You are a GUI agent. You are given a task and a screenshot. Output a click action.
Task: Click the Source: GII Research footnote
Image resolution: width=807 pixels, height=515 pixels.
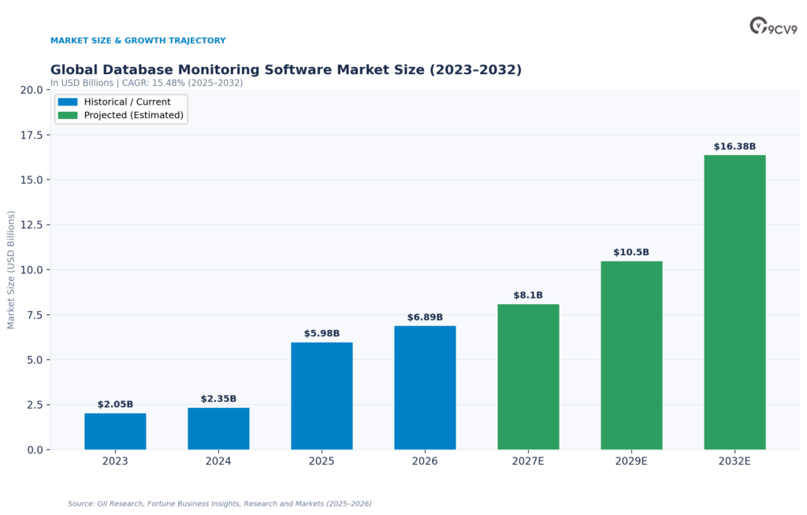(x=220, y=504)
